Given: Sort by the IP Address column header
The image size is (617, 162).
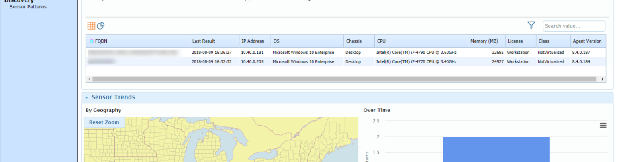Looking at the screenshot, I should pos(252,41).
